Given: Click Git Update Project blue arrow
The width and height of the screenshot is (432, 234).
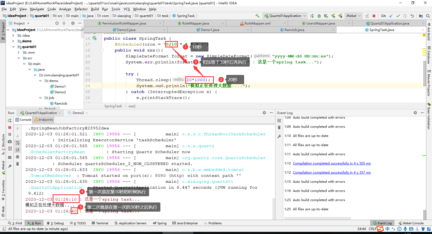Looking at the screenshot, I should coord(391,16).
